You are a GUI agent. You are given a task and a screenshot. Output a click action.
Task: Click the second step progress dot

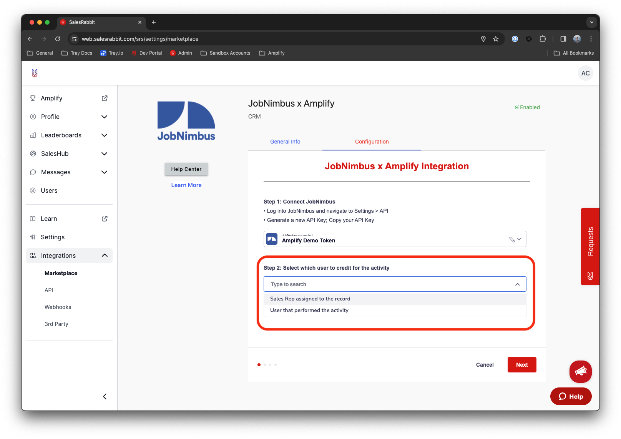click(x=265, y=365)
